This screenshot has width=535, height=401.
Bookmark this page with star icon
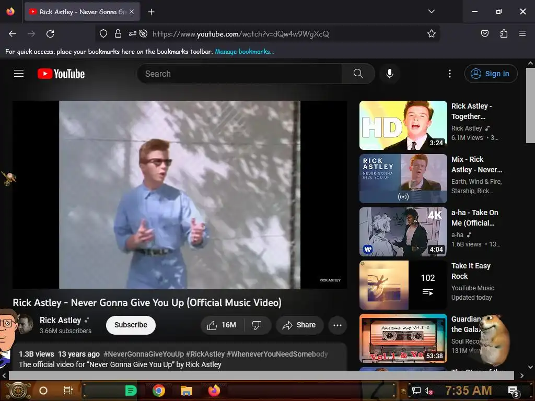(431, 33)
